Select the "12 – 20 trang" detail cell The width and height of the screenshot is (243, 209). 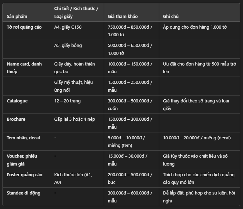pyautogui.click(x=68, y=101)
